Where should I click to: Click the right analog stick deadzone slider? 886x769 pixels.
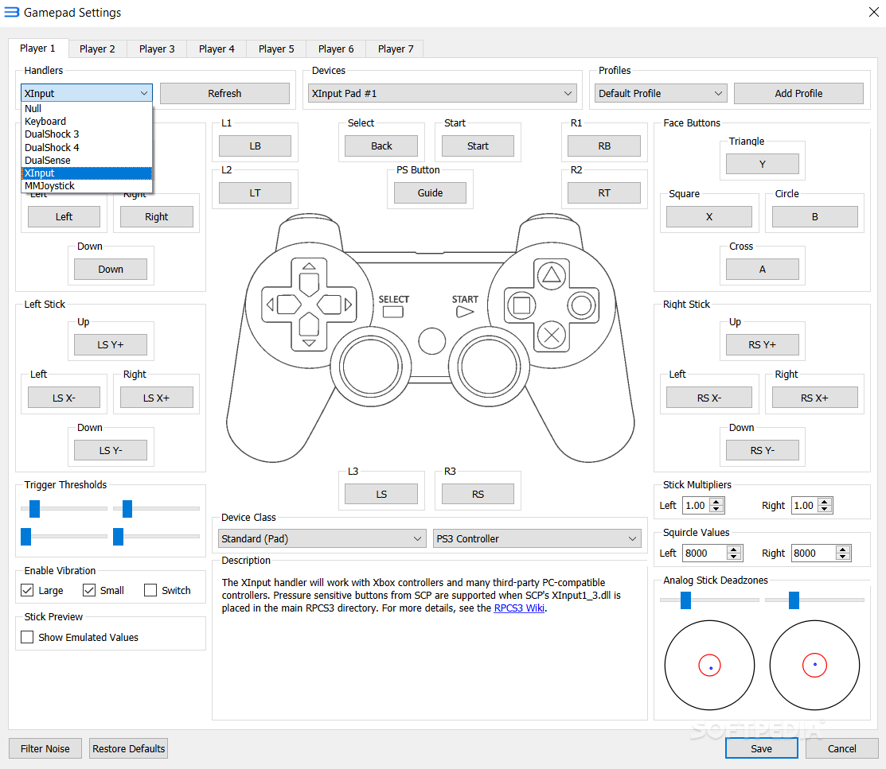pos(814,600)
